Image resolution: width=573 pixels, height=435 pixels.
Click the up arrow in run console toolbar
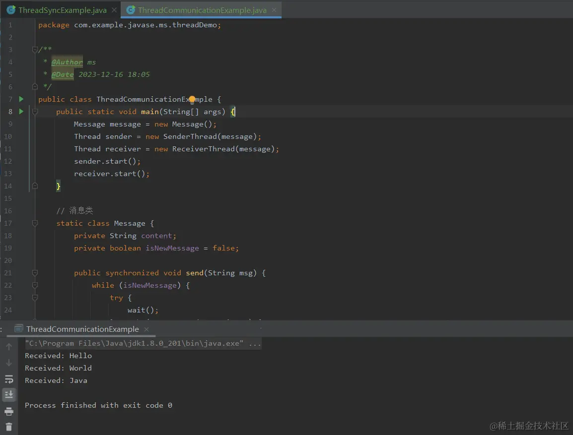click(x=9, y=347)
